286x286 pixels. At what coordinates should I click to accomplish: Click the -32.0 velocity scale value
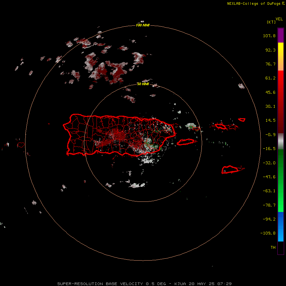point(269,163)
